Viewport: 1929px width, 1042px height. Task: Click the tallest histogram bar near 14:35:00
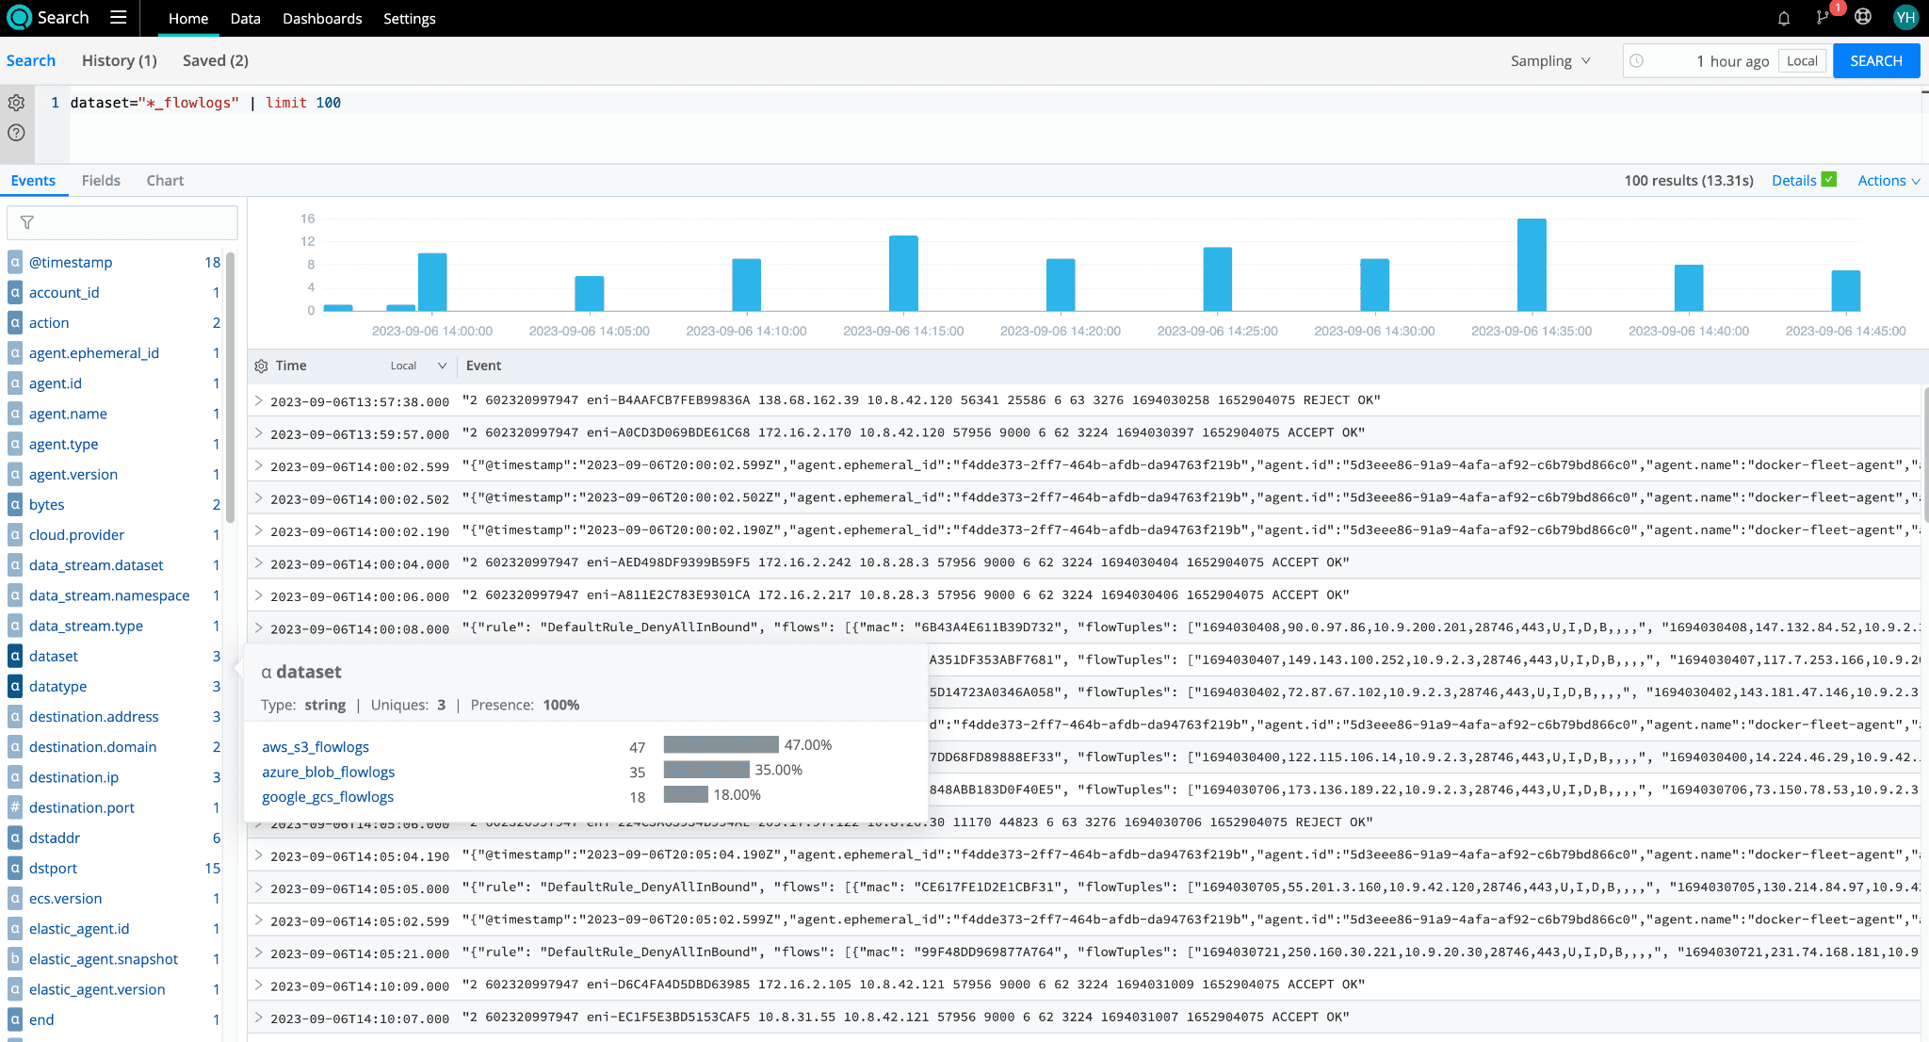tap(1532, 265)
